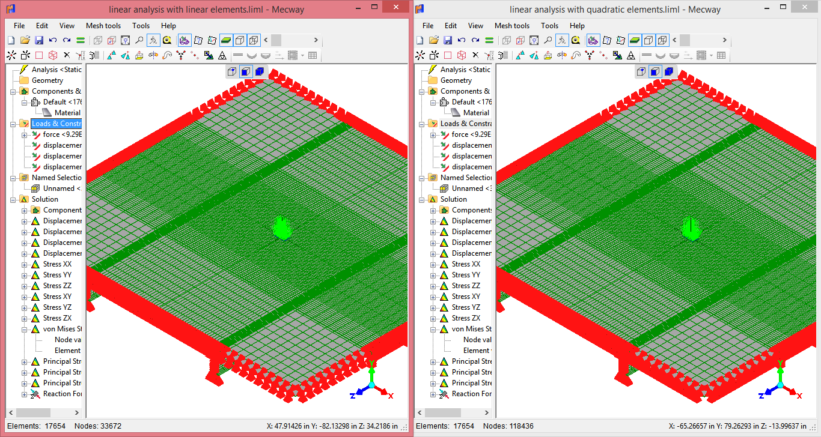Click Undo arrow in linear elements window
The height and width of the screenshot is (437, 821).
click(52, 40)
